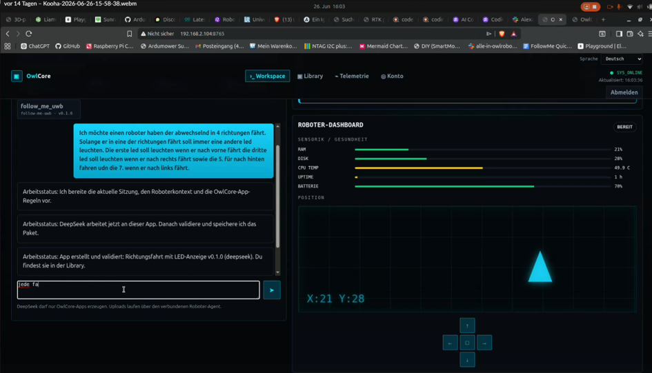Viewport: 652px width, 373px height.
Task: Reload the page with the refresh icon
Action: (x=29, y=34)
